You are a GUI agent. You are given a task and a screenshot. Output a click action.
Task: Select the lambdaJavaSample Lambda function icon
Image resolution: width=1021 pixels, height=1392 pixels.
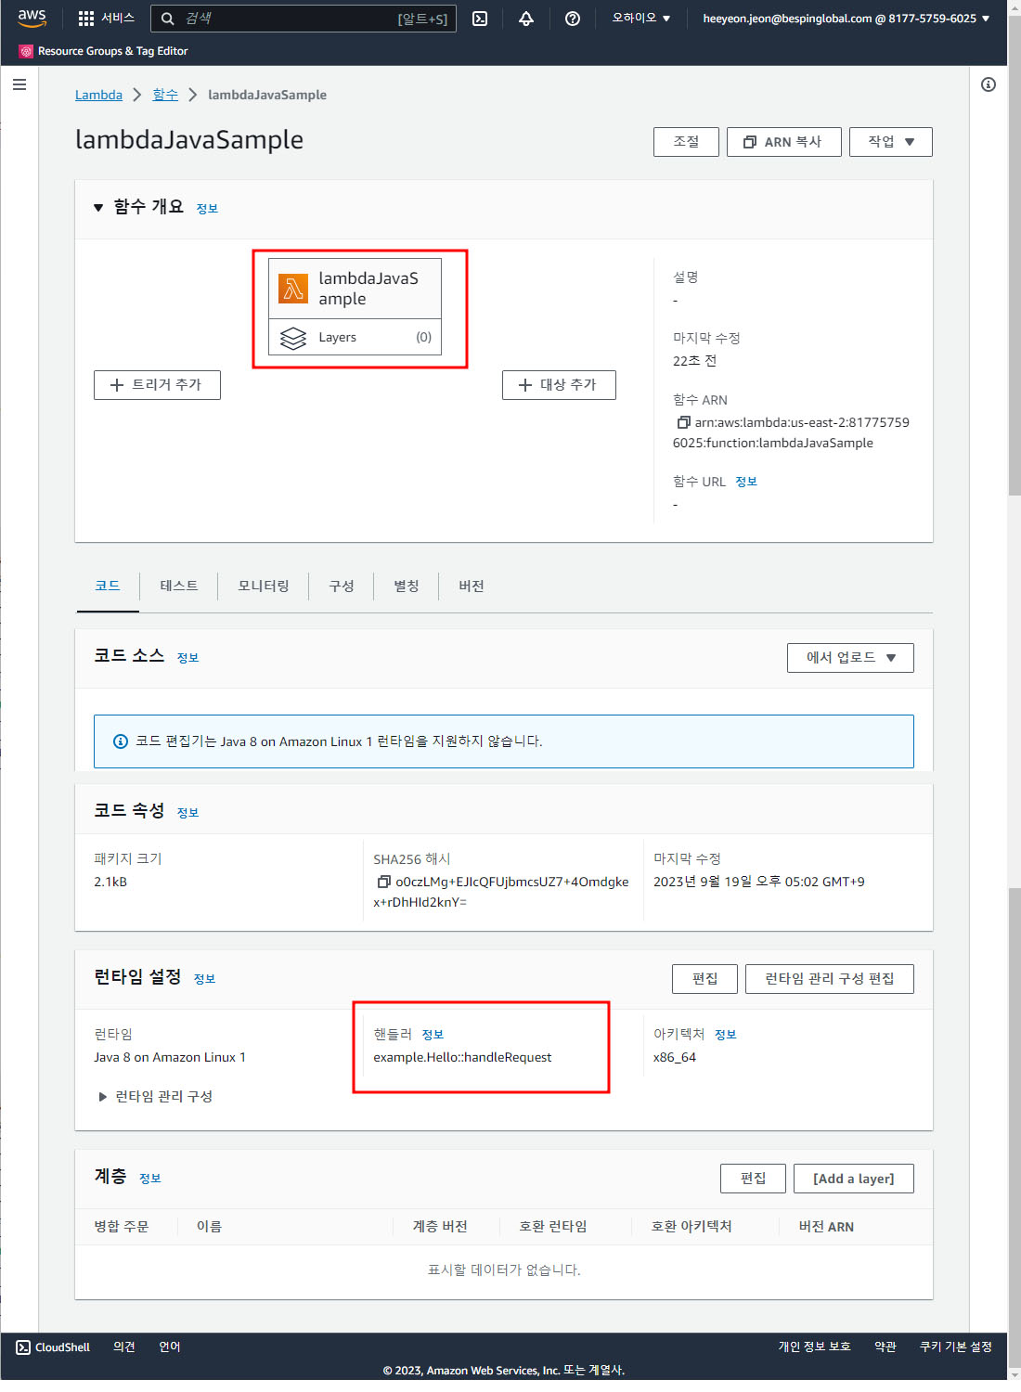coord(293,289)
